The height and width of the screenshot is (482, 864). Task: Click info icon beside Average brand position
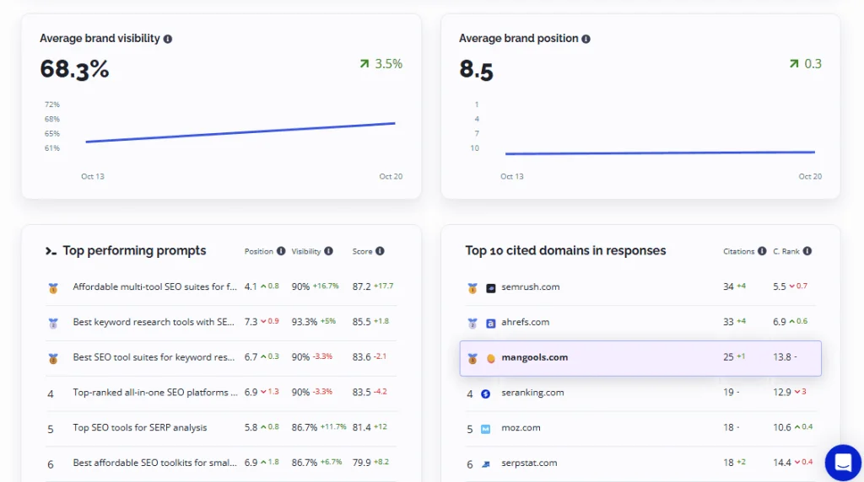click(586, 39)
